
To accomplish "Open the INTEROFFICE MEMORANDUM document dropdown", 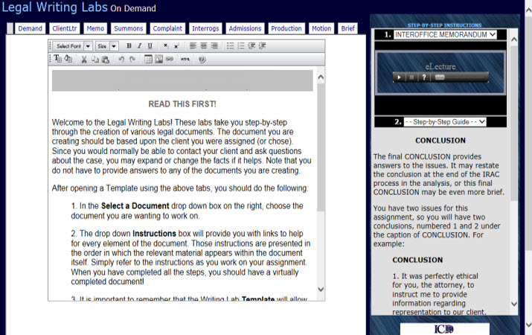I will [445, 35].
